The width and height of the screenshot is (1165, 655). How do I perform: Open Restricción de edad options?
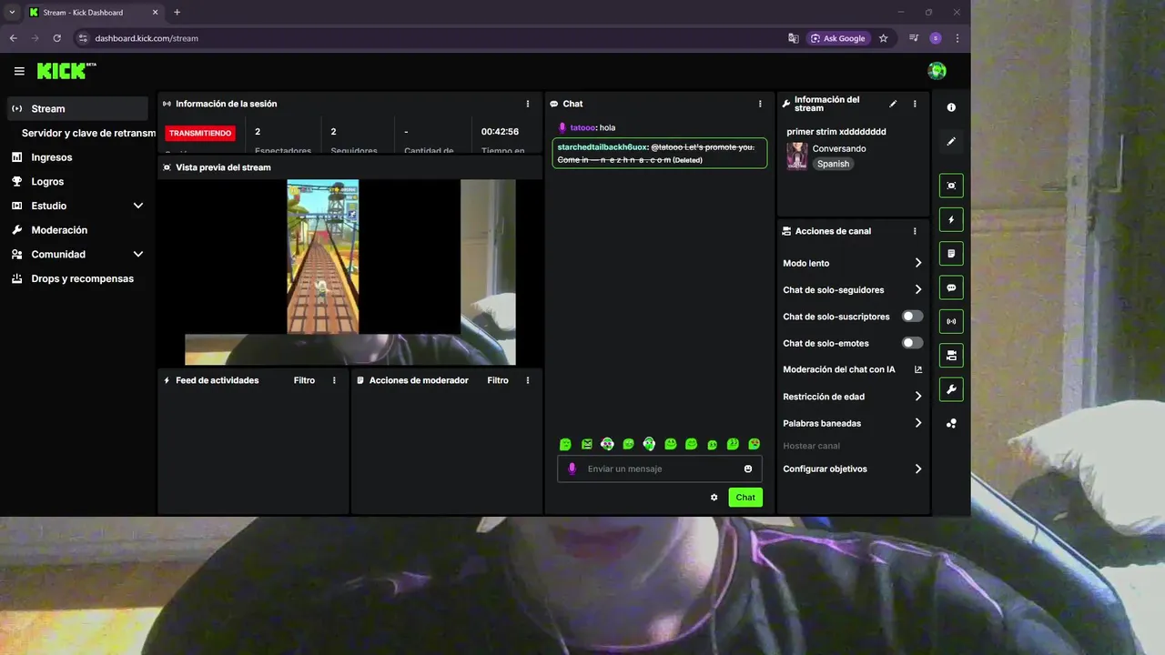coord(853,397)
